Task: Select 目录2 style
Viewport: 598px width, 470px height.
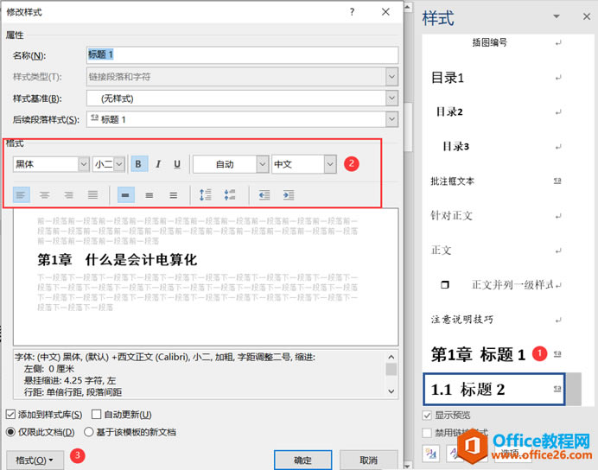Action: (x=496, y=111)
